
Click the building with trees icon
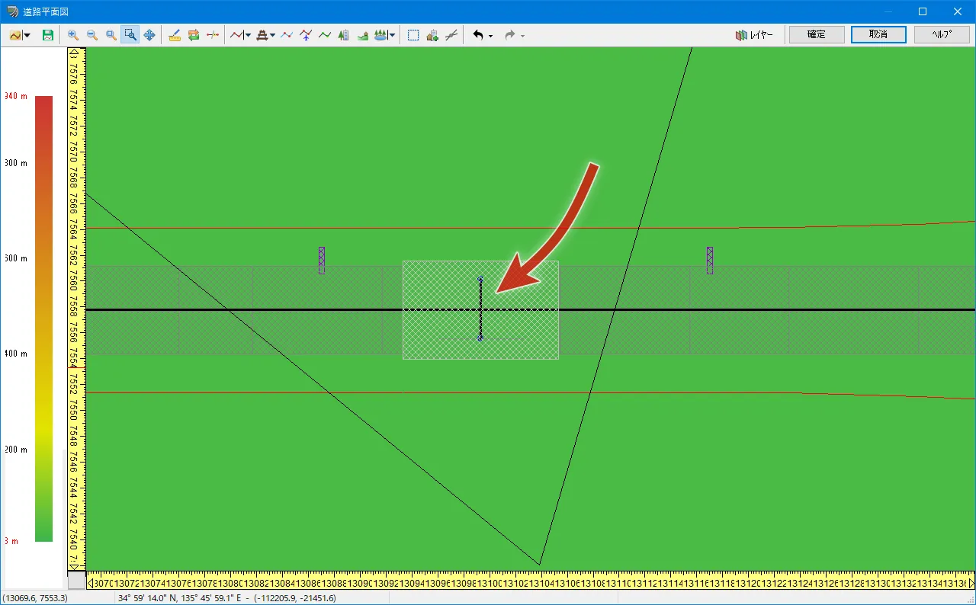click(x=344, y=35)
